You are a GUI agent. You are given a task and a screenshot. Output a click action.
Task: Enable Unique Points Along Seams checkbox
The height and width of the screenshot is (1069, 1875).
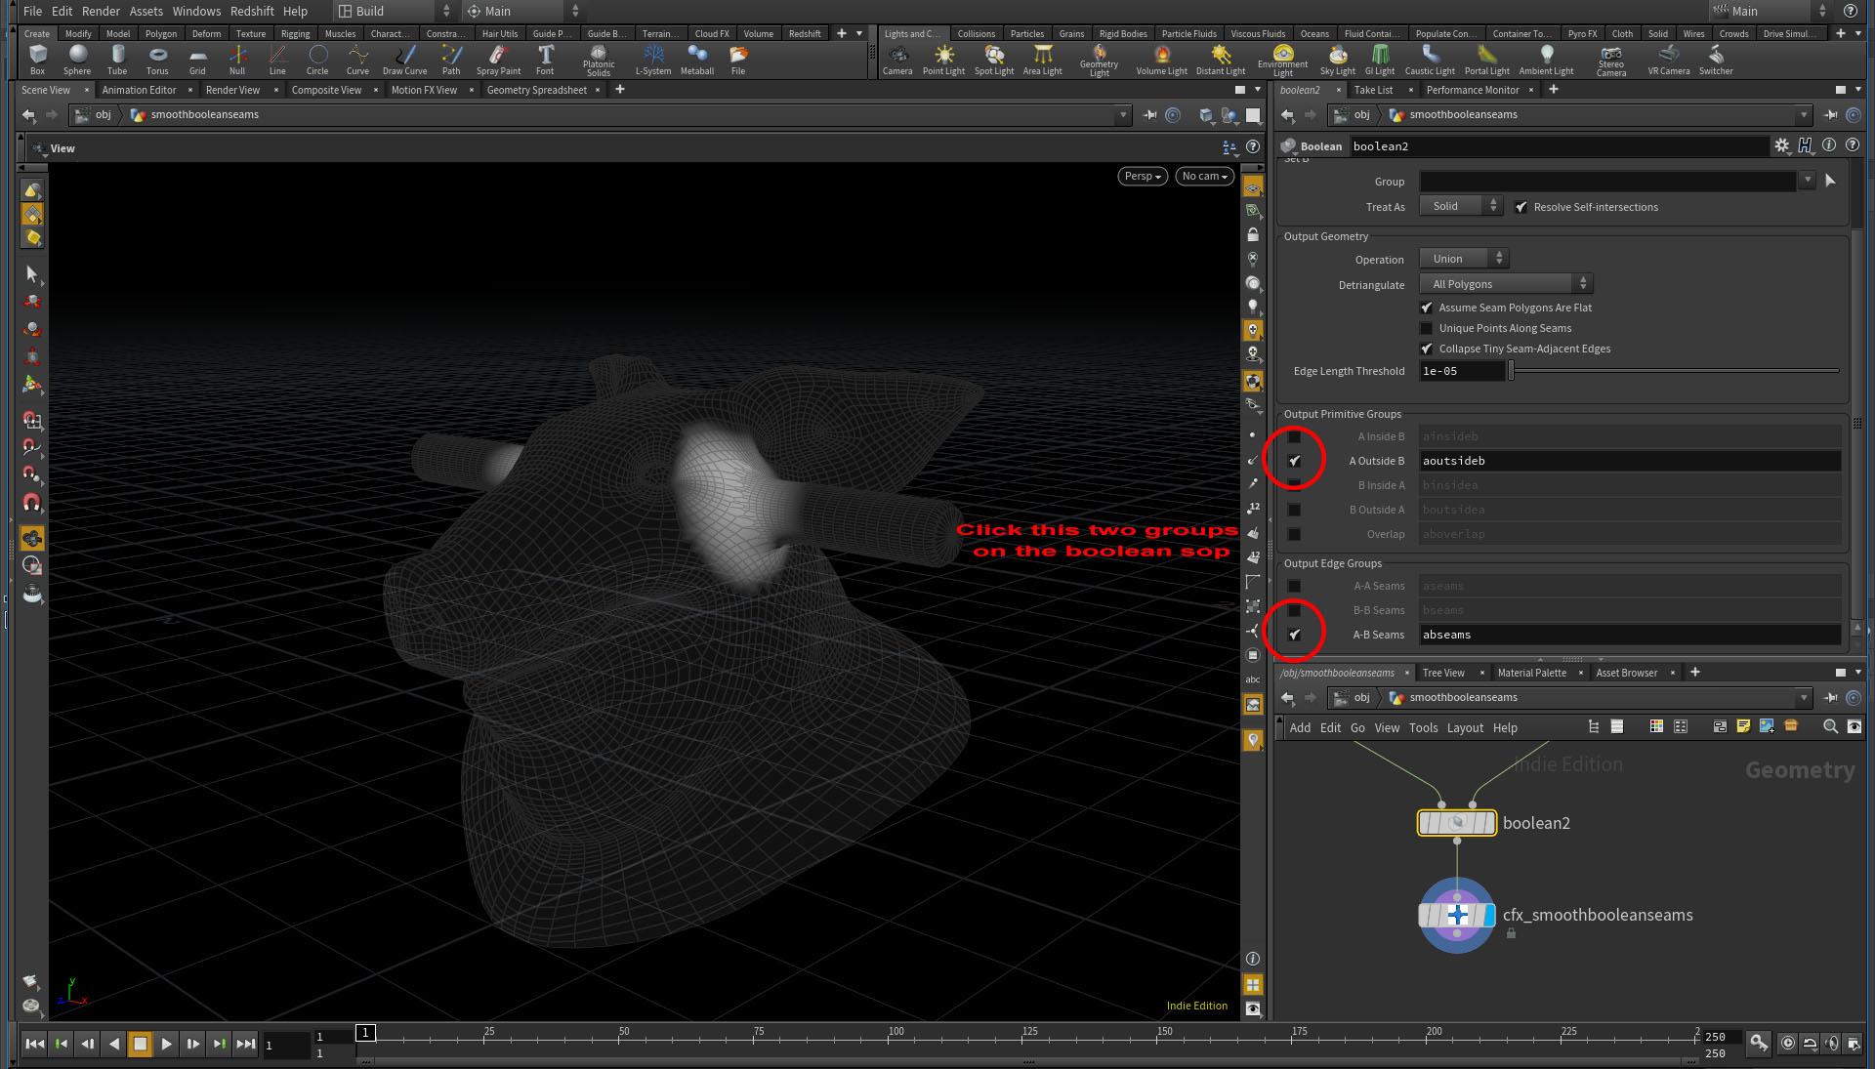click(x=1426, y=328)
